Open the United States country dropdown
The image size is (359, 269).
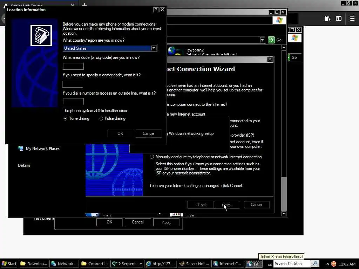click(x=154, y=48)
